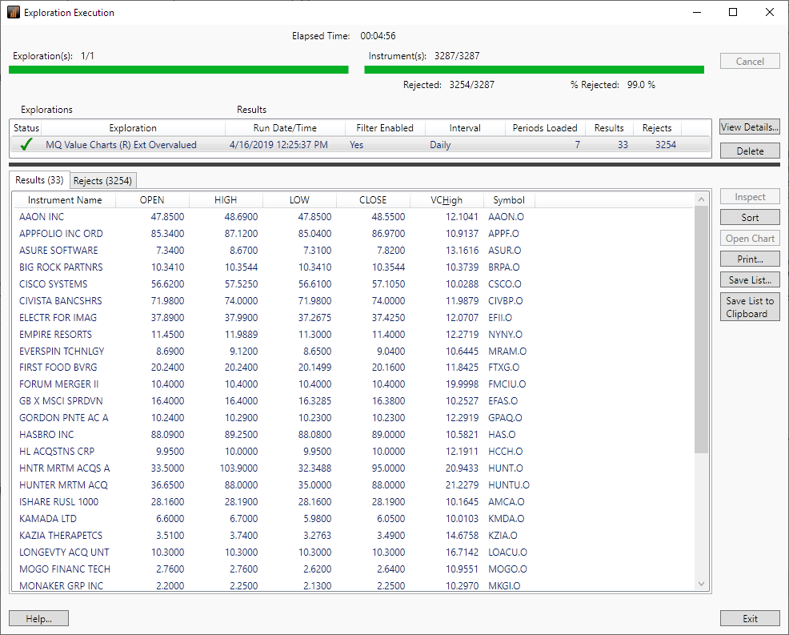
Task: Switch to the Results (33) tab
Action: 39,179
